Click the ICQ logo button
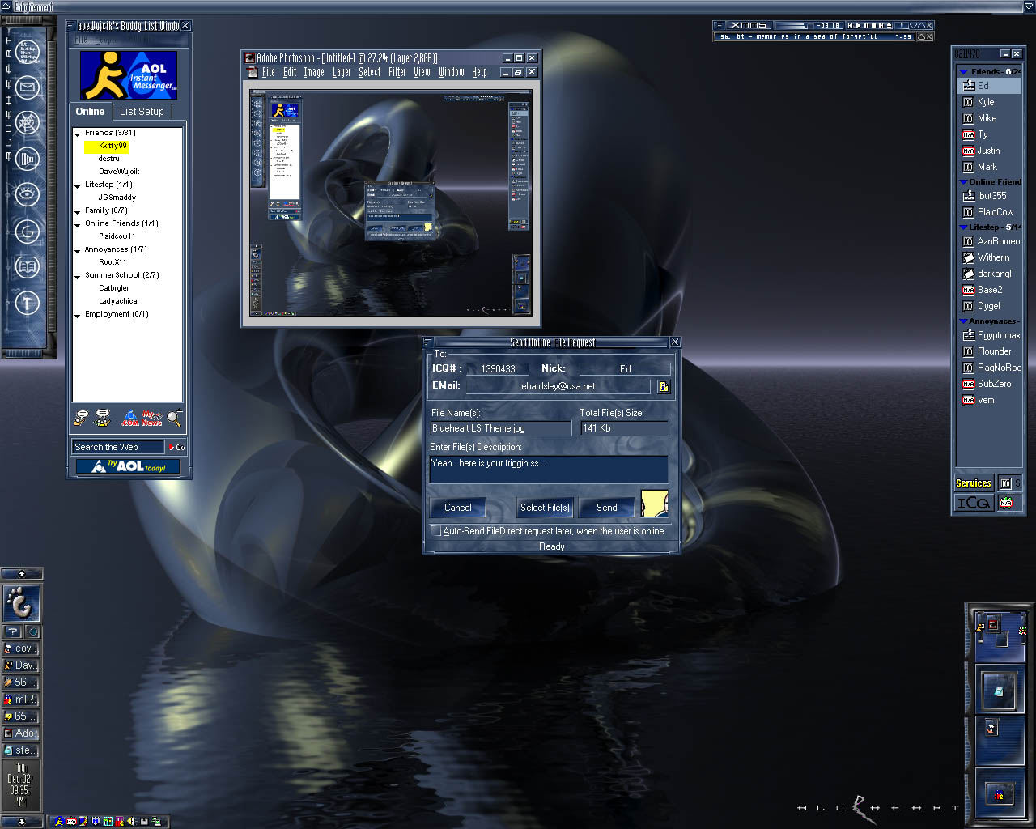The height and width of the screenshot is (829, 1036). click(x=974, y=503)
